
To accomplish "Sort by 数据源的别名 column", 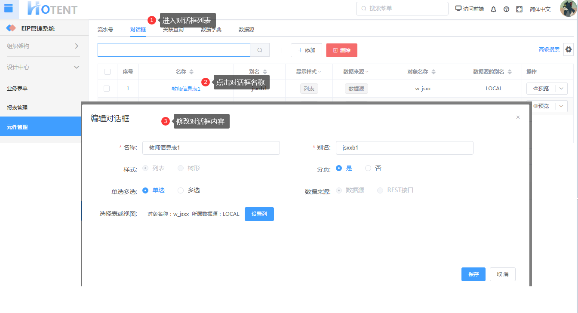I will 510,72.
